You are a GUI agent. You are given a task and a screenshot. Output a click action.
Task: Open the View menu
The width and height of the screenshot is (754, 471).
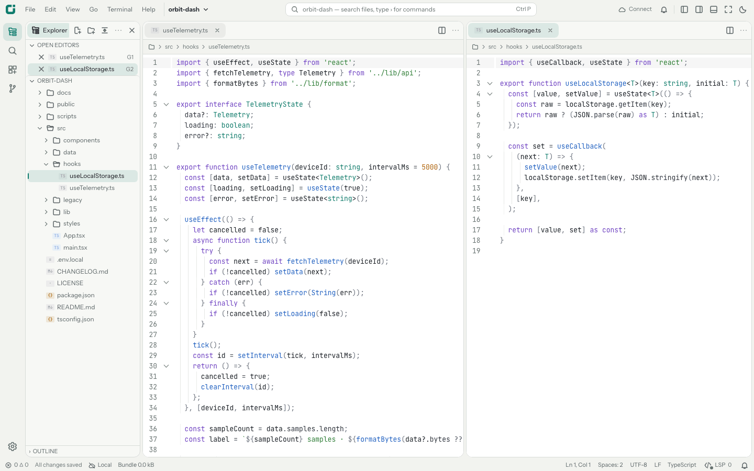(73, 9)
